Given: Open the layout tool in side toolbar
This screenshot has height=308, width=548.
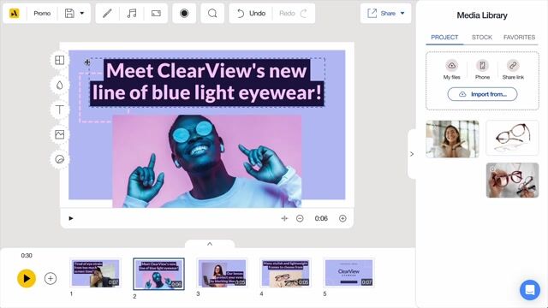Looking at the screenshot, I should click(60, 60).
